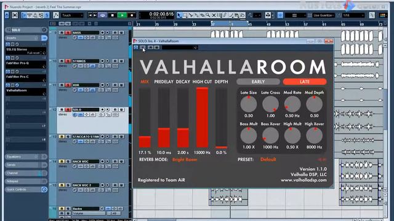Expand the Quick Controls inspector section
The height and width of the screenshot is (221, 394).
pos(26,190)
